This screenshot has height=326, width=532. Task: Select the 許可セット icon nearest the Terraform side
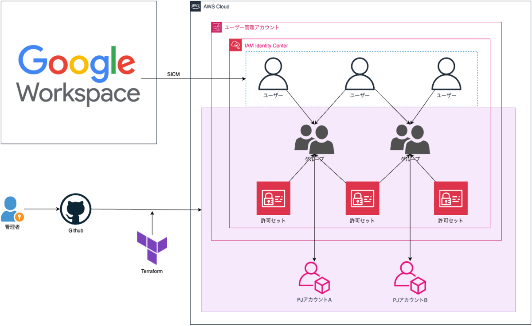(x=273, y=198)
